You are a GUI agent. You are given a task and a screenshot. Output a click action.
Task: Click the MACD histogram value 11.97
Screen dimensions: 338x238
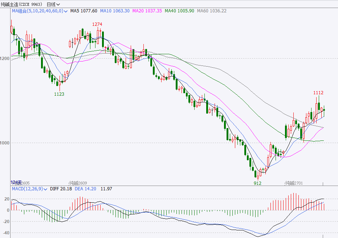pyautogui.click(x=106, y=189)
